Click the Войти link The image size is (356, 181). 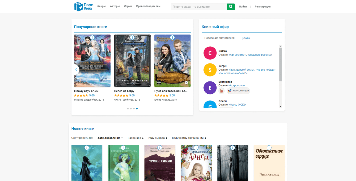point(243,7)
